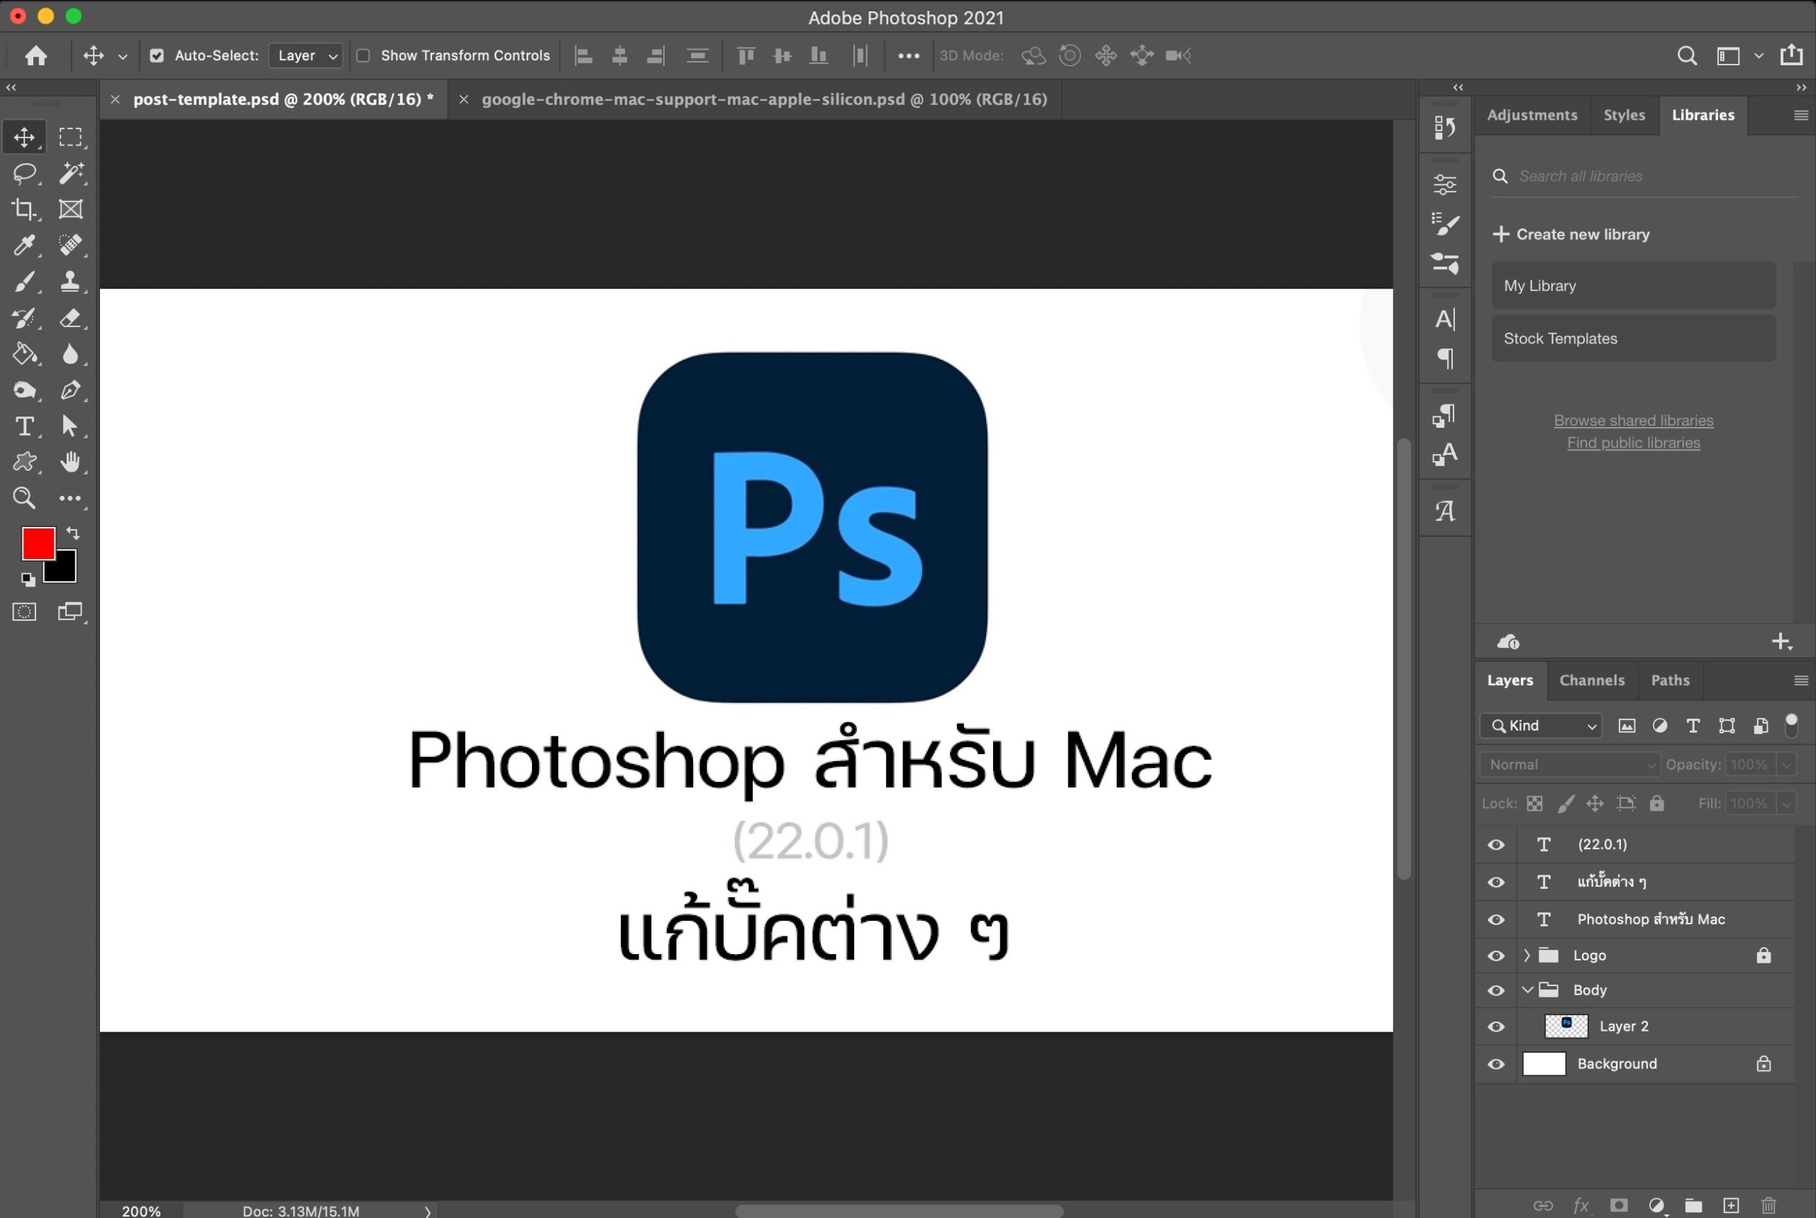Click Create new library
The height and width of the screenshot is (1218, 1816).
(1571, 235)
